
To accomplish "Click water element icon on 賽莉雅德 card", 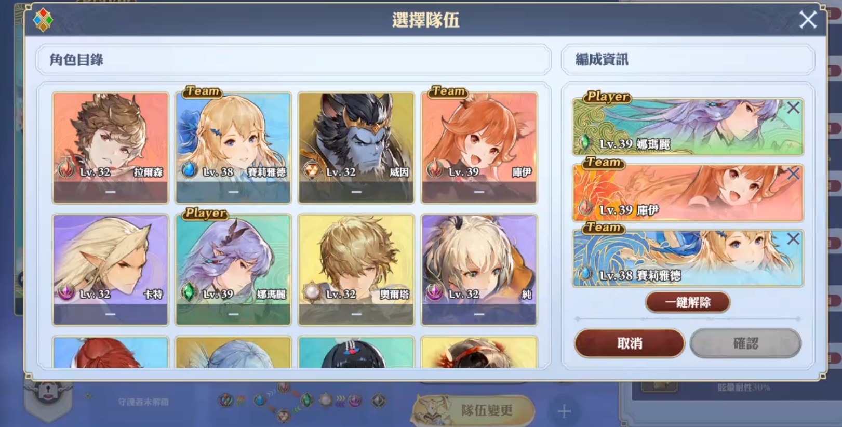I will pos(189,169).
